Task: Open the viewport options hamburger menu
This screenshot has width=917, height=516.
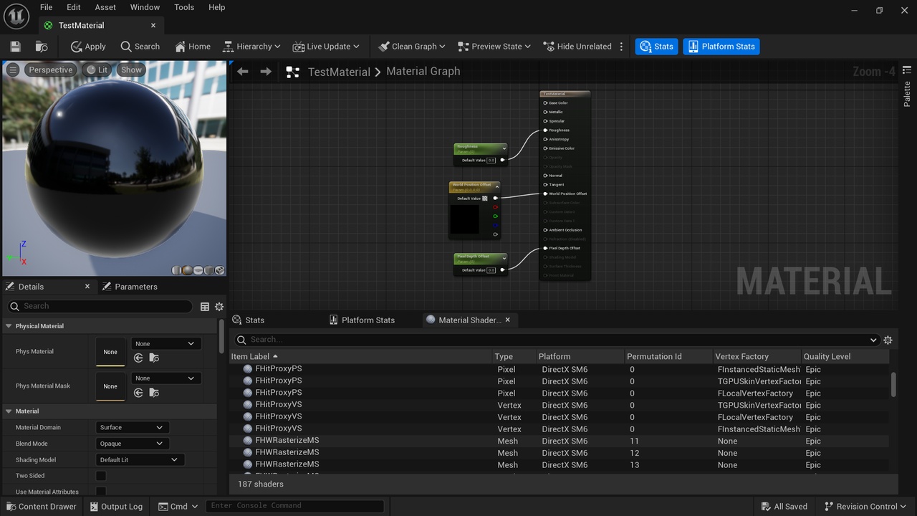Action: [13, 70]
